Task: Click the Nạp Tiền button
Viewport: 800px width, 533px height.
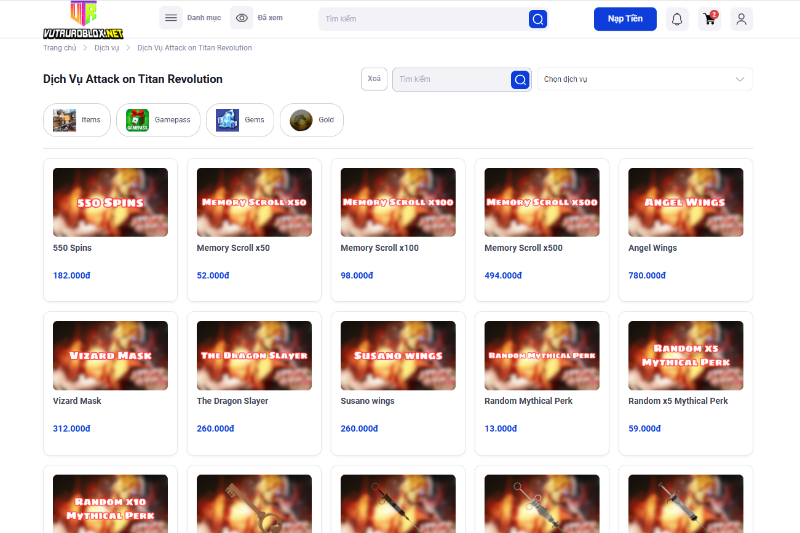Action: click(625, 19)
